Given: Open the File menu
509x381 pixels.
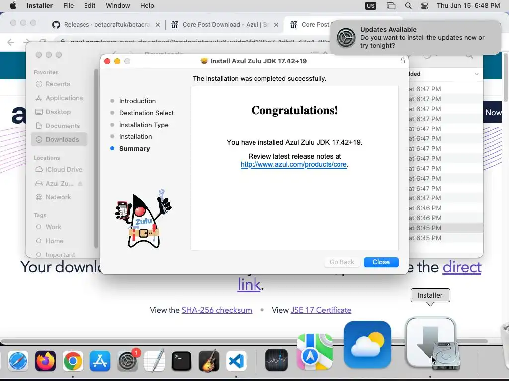Looking at the screenshot, I should [68, 5].
